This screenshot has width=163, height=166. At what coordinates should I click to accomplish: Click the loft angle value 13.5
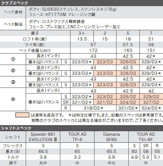(x=82, y=39)
